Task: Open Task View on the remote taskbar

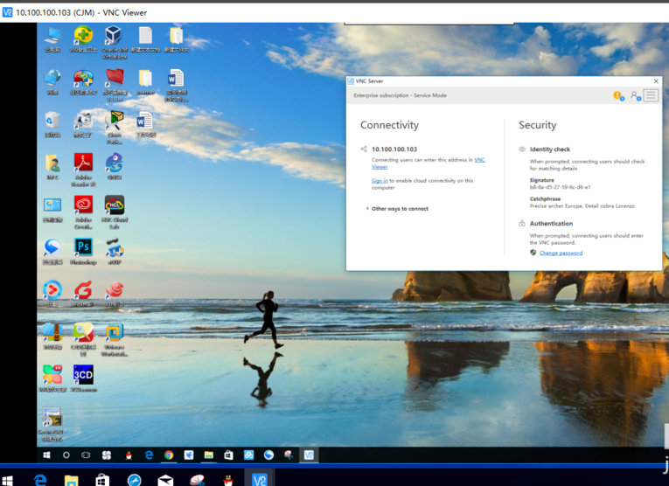Action: click(86, 455)
